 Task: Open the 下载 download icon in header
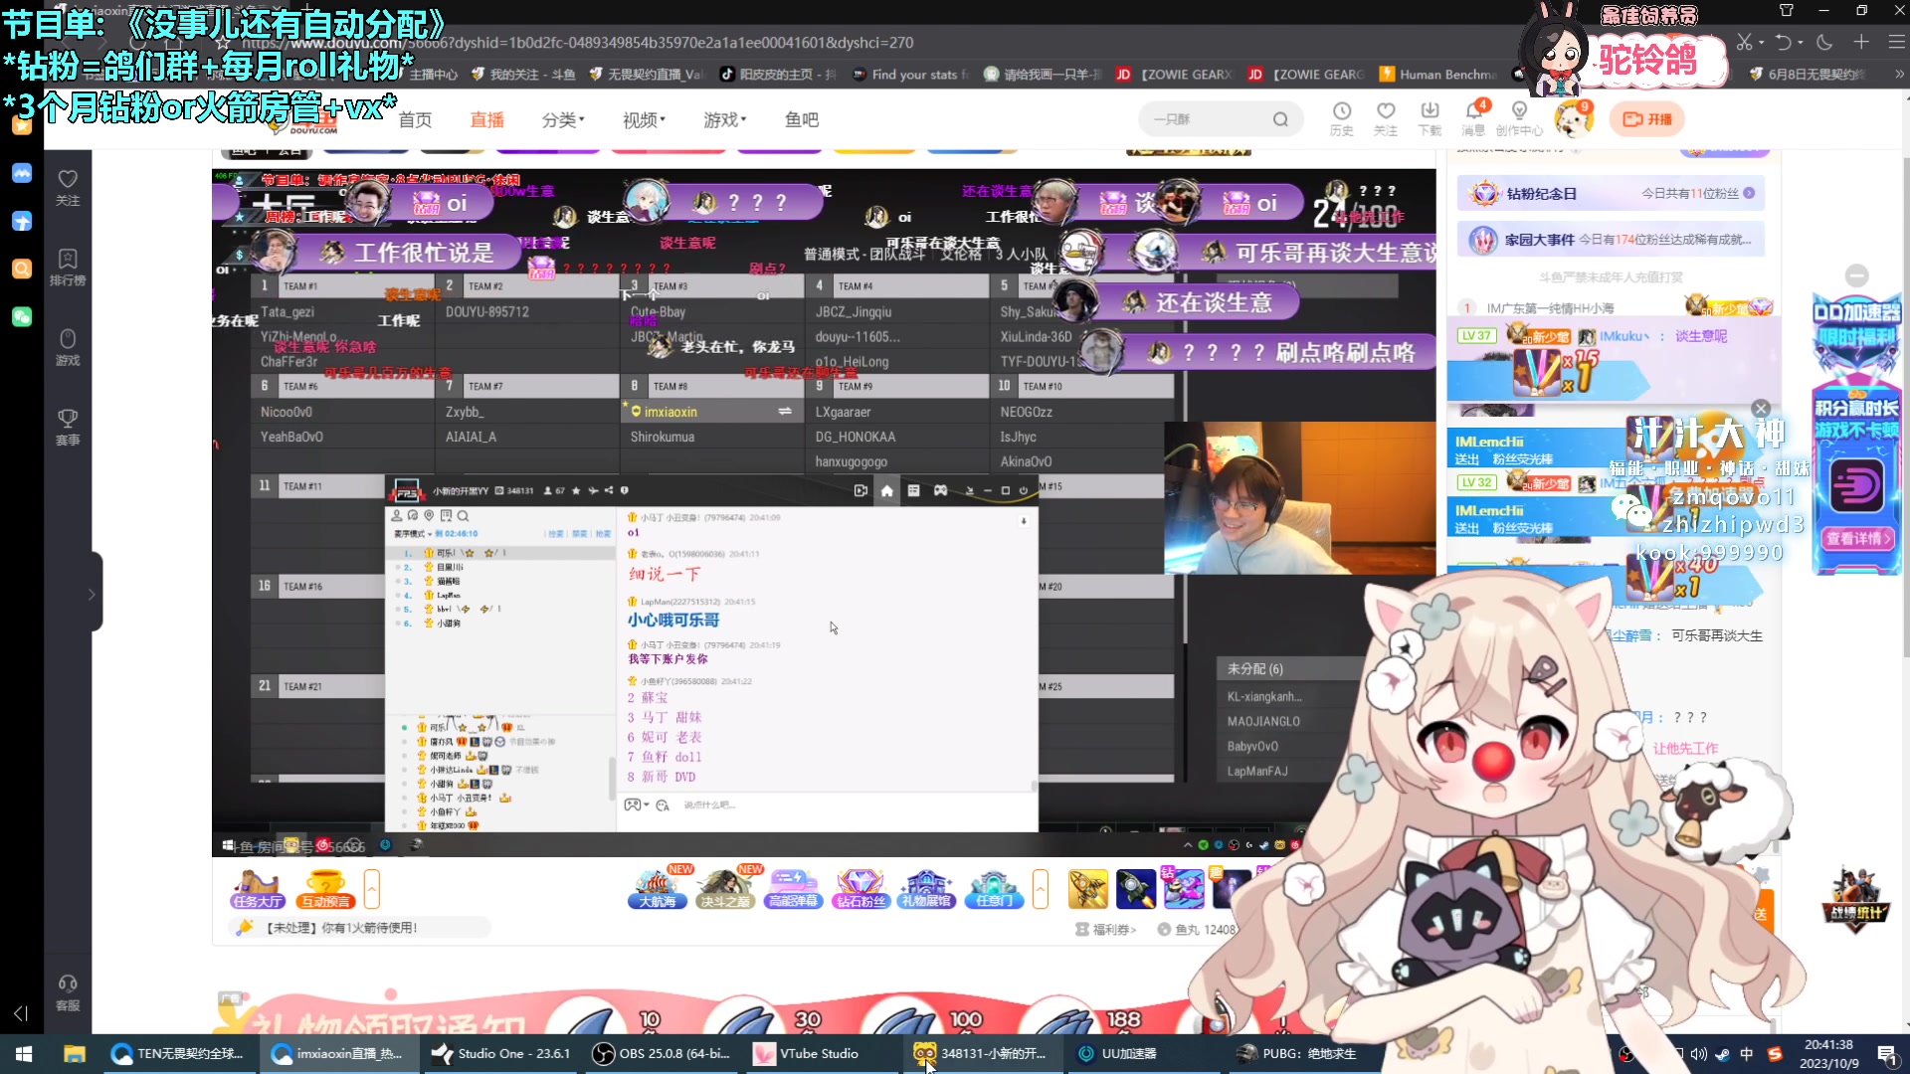pos(1430,118)
